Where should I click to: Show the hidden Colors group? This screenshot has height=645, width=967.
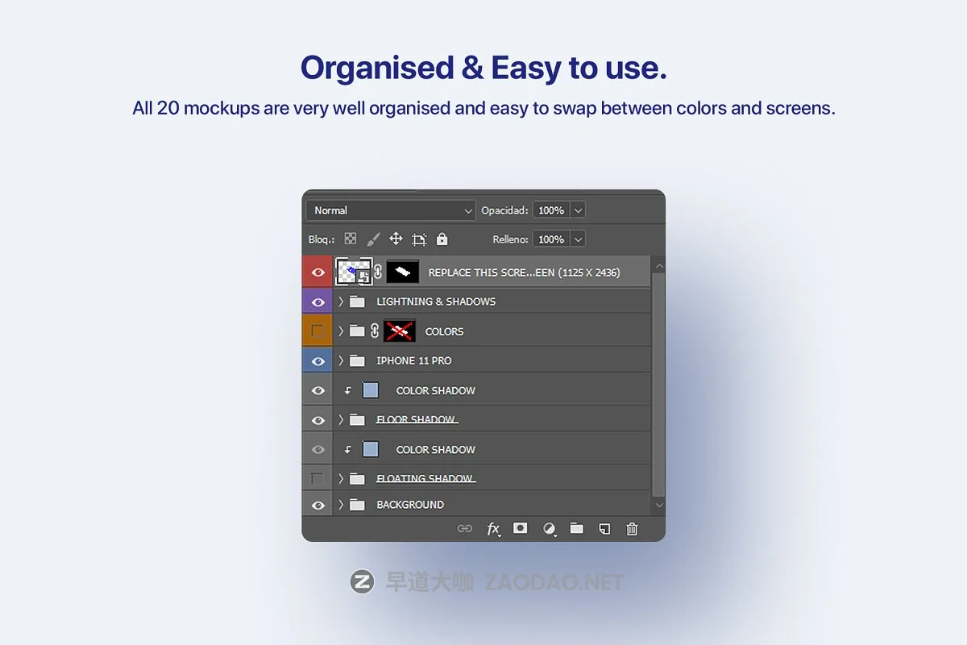[x=317, y=331]
